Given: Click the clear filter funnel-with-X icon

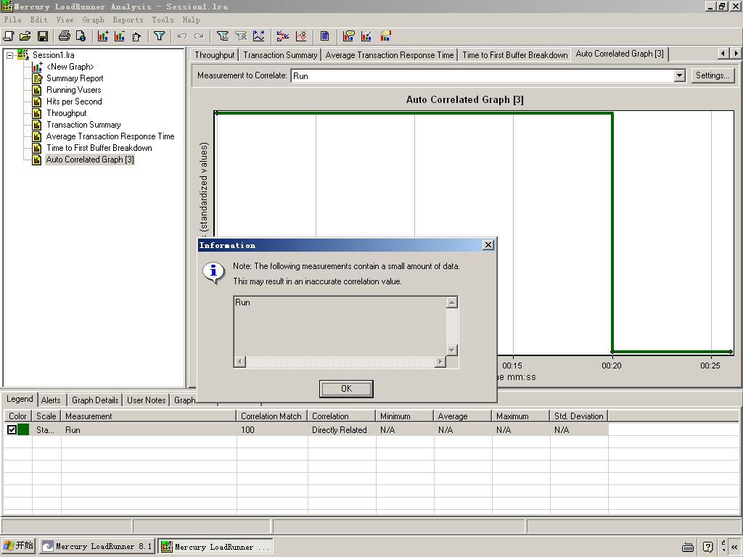Looking at the screenshot, I should coord(241,36).
